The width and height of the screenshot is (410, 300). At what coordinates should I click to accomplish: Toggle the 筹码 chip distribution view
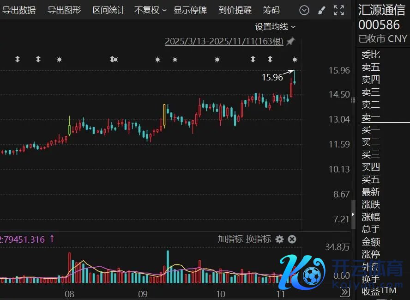[271, 10]
